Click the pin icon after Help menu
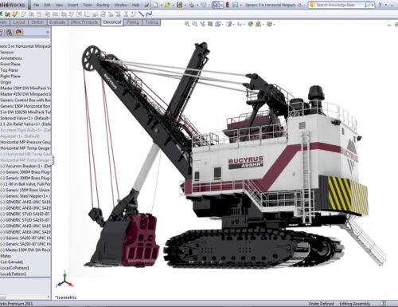The image size is (398, 307). tap(146, 5)
